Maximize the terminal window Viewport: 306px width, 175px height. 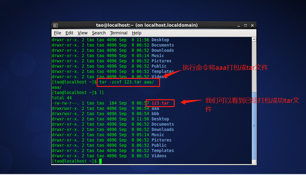(245, 25)
